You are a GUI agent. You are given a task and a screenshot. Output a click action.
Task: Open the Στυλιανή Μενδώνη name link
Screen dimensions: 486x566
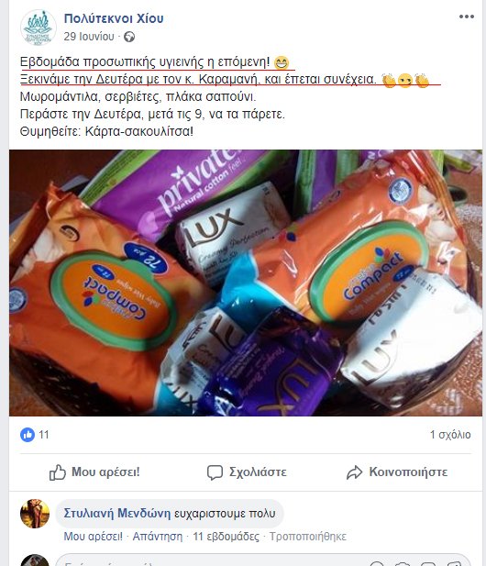(x=116, y=514)
